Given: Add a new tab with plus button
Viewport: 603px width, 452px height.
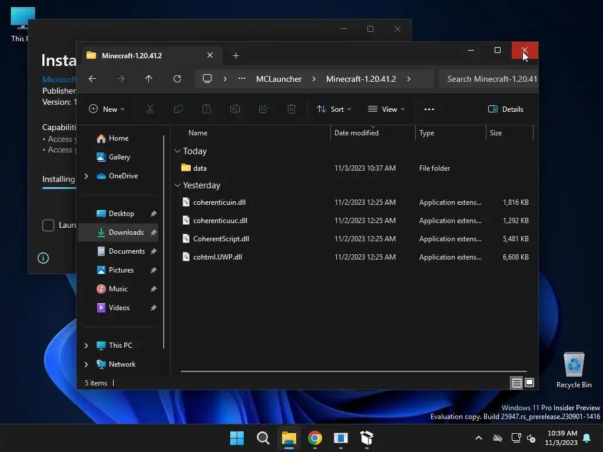Looking at the screenshot, I should coord(236,56).
